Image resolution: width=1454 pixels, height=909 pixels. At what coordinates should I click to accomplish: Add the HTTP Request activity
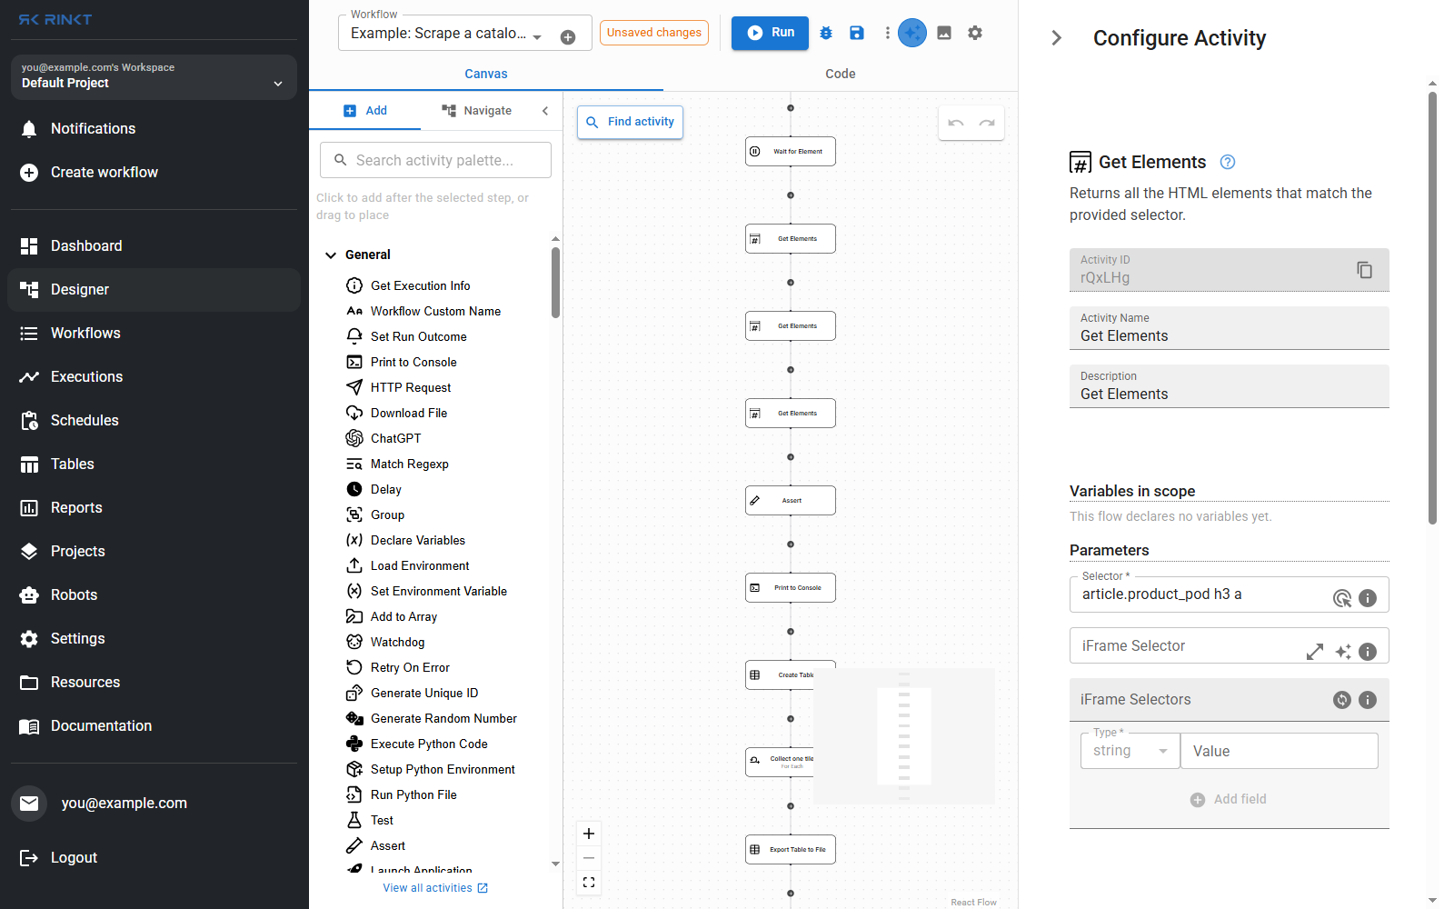pos(411,387)
